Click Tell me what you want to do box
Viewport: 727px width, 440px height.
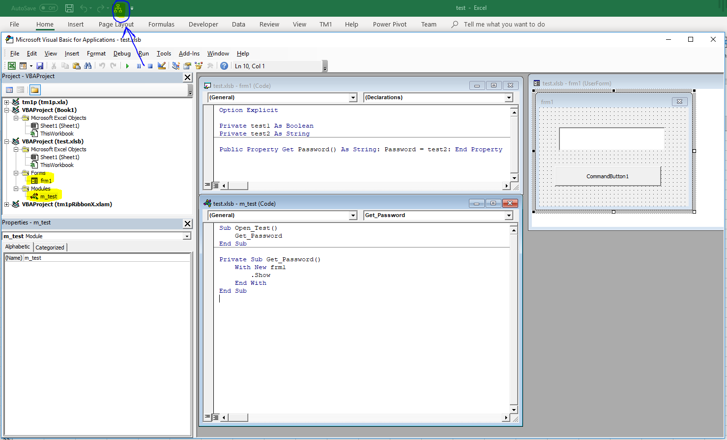click(x=504, y=24)
